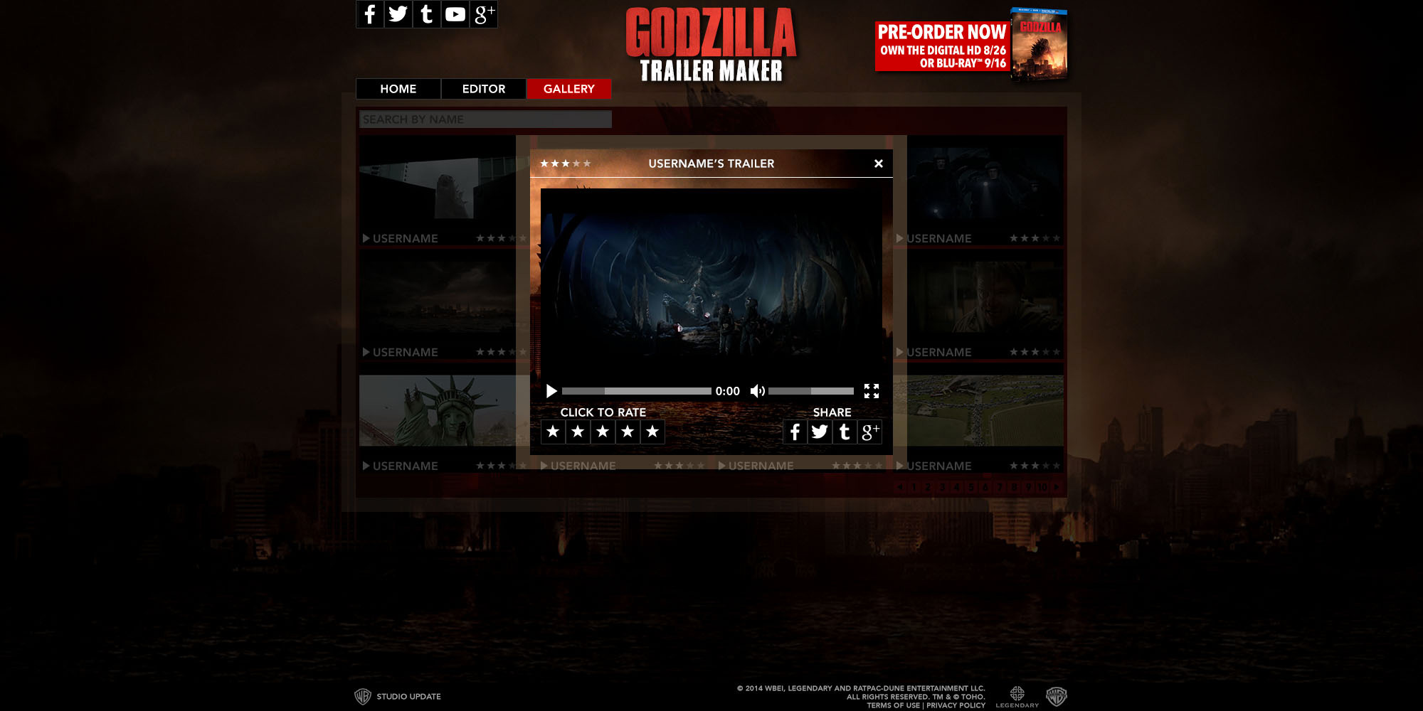Enter fullscreen video mode

coord(872,391)
